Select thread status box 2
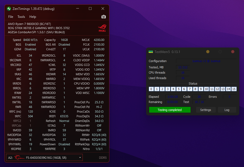This screenshot has width=244, height=167. (162, 89)
